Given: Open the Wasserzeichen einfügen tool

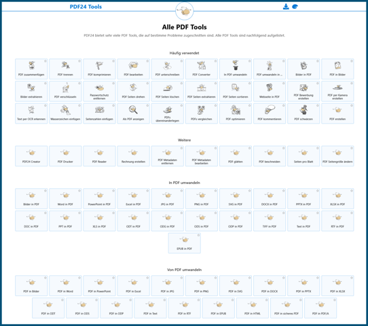Looking at the screenshot, I should (x=65, y=113).
